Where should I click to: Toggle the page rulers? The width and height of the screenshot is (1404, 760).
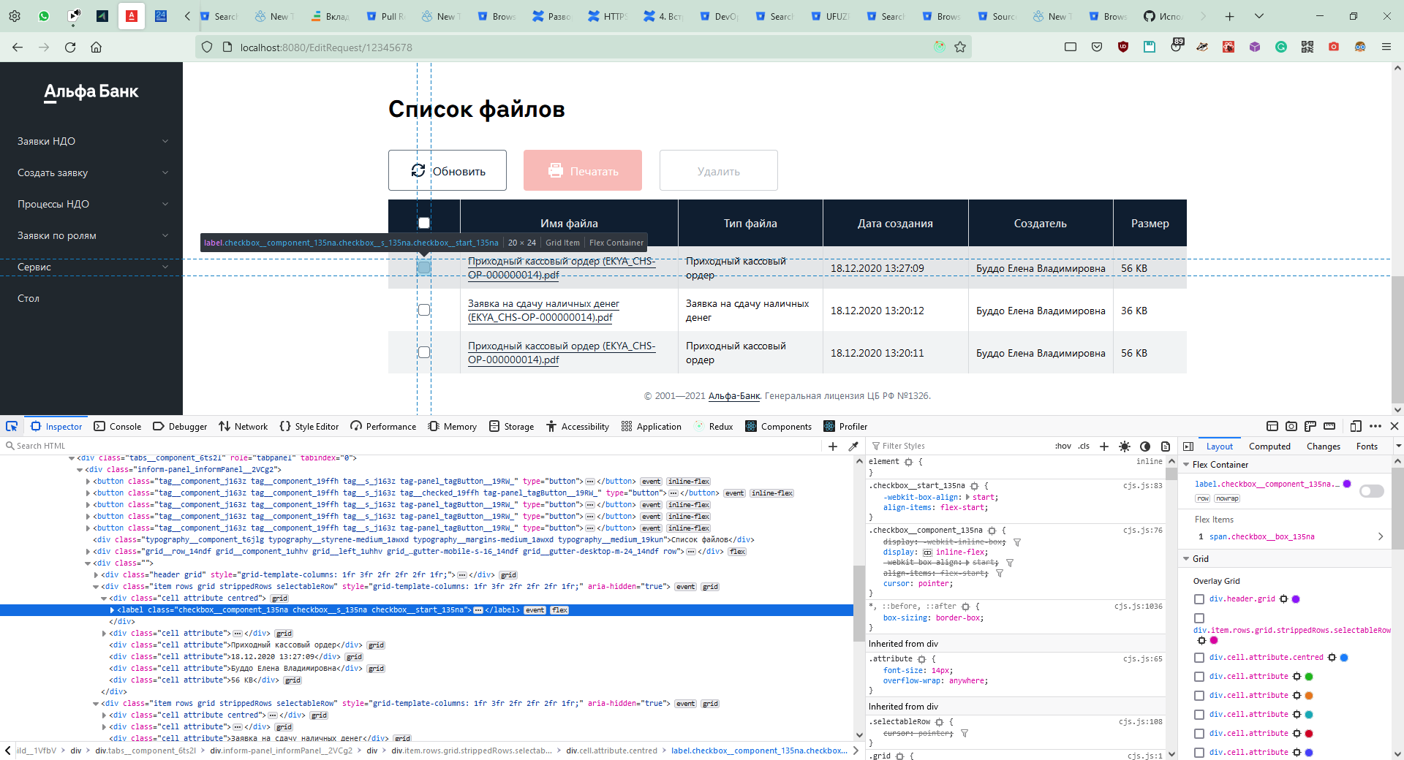click(x=1310, y=426)
